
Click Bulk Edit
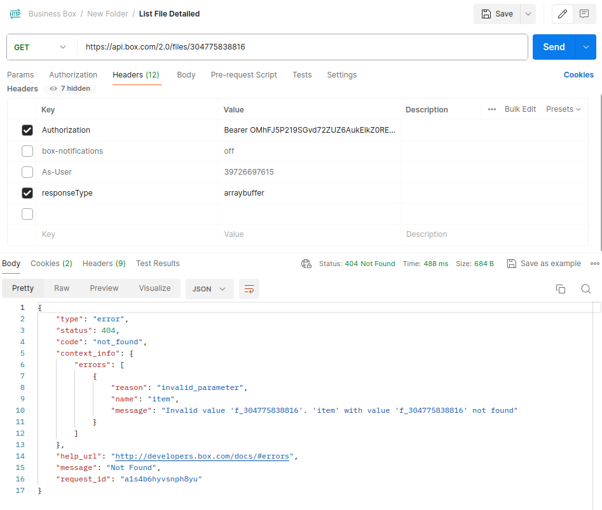520,109
